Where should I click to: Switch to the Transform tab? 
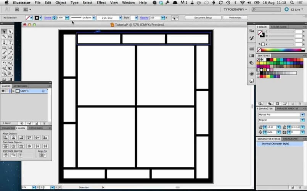click(x=8, y=128)
